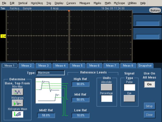Switch to Meas 2 tab
Image resolution: width=162 pixels, height=122 pixels.
point(27,66)
